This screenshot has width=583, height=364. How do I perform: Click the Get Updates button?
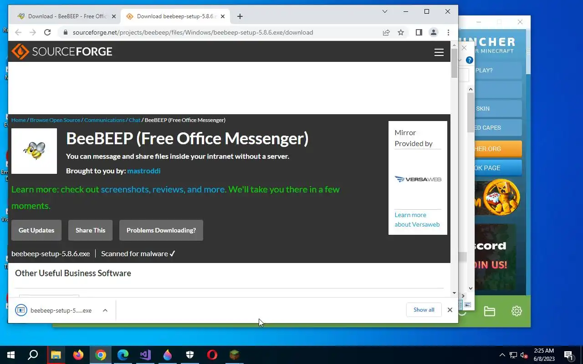[x=36, y=230]
